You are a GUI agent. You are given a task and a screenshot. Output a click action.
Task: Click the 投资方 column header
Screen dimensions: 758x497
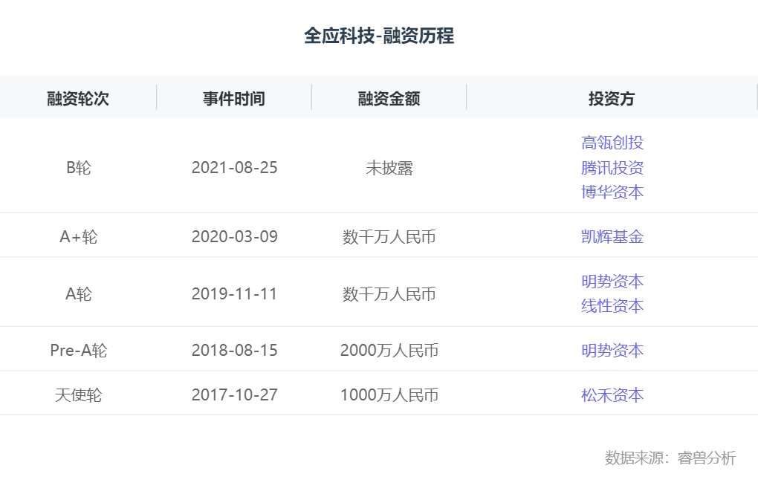point(612,99)
